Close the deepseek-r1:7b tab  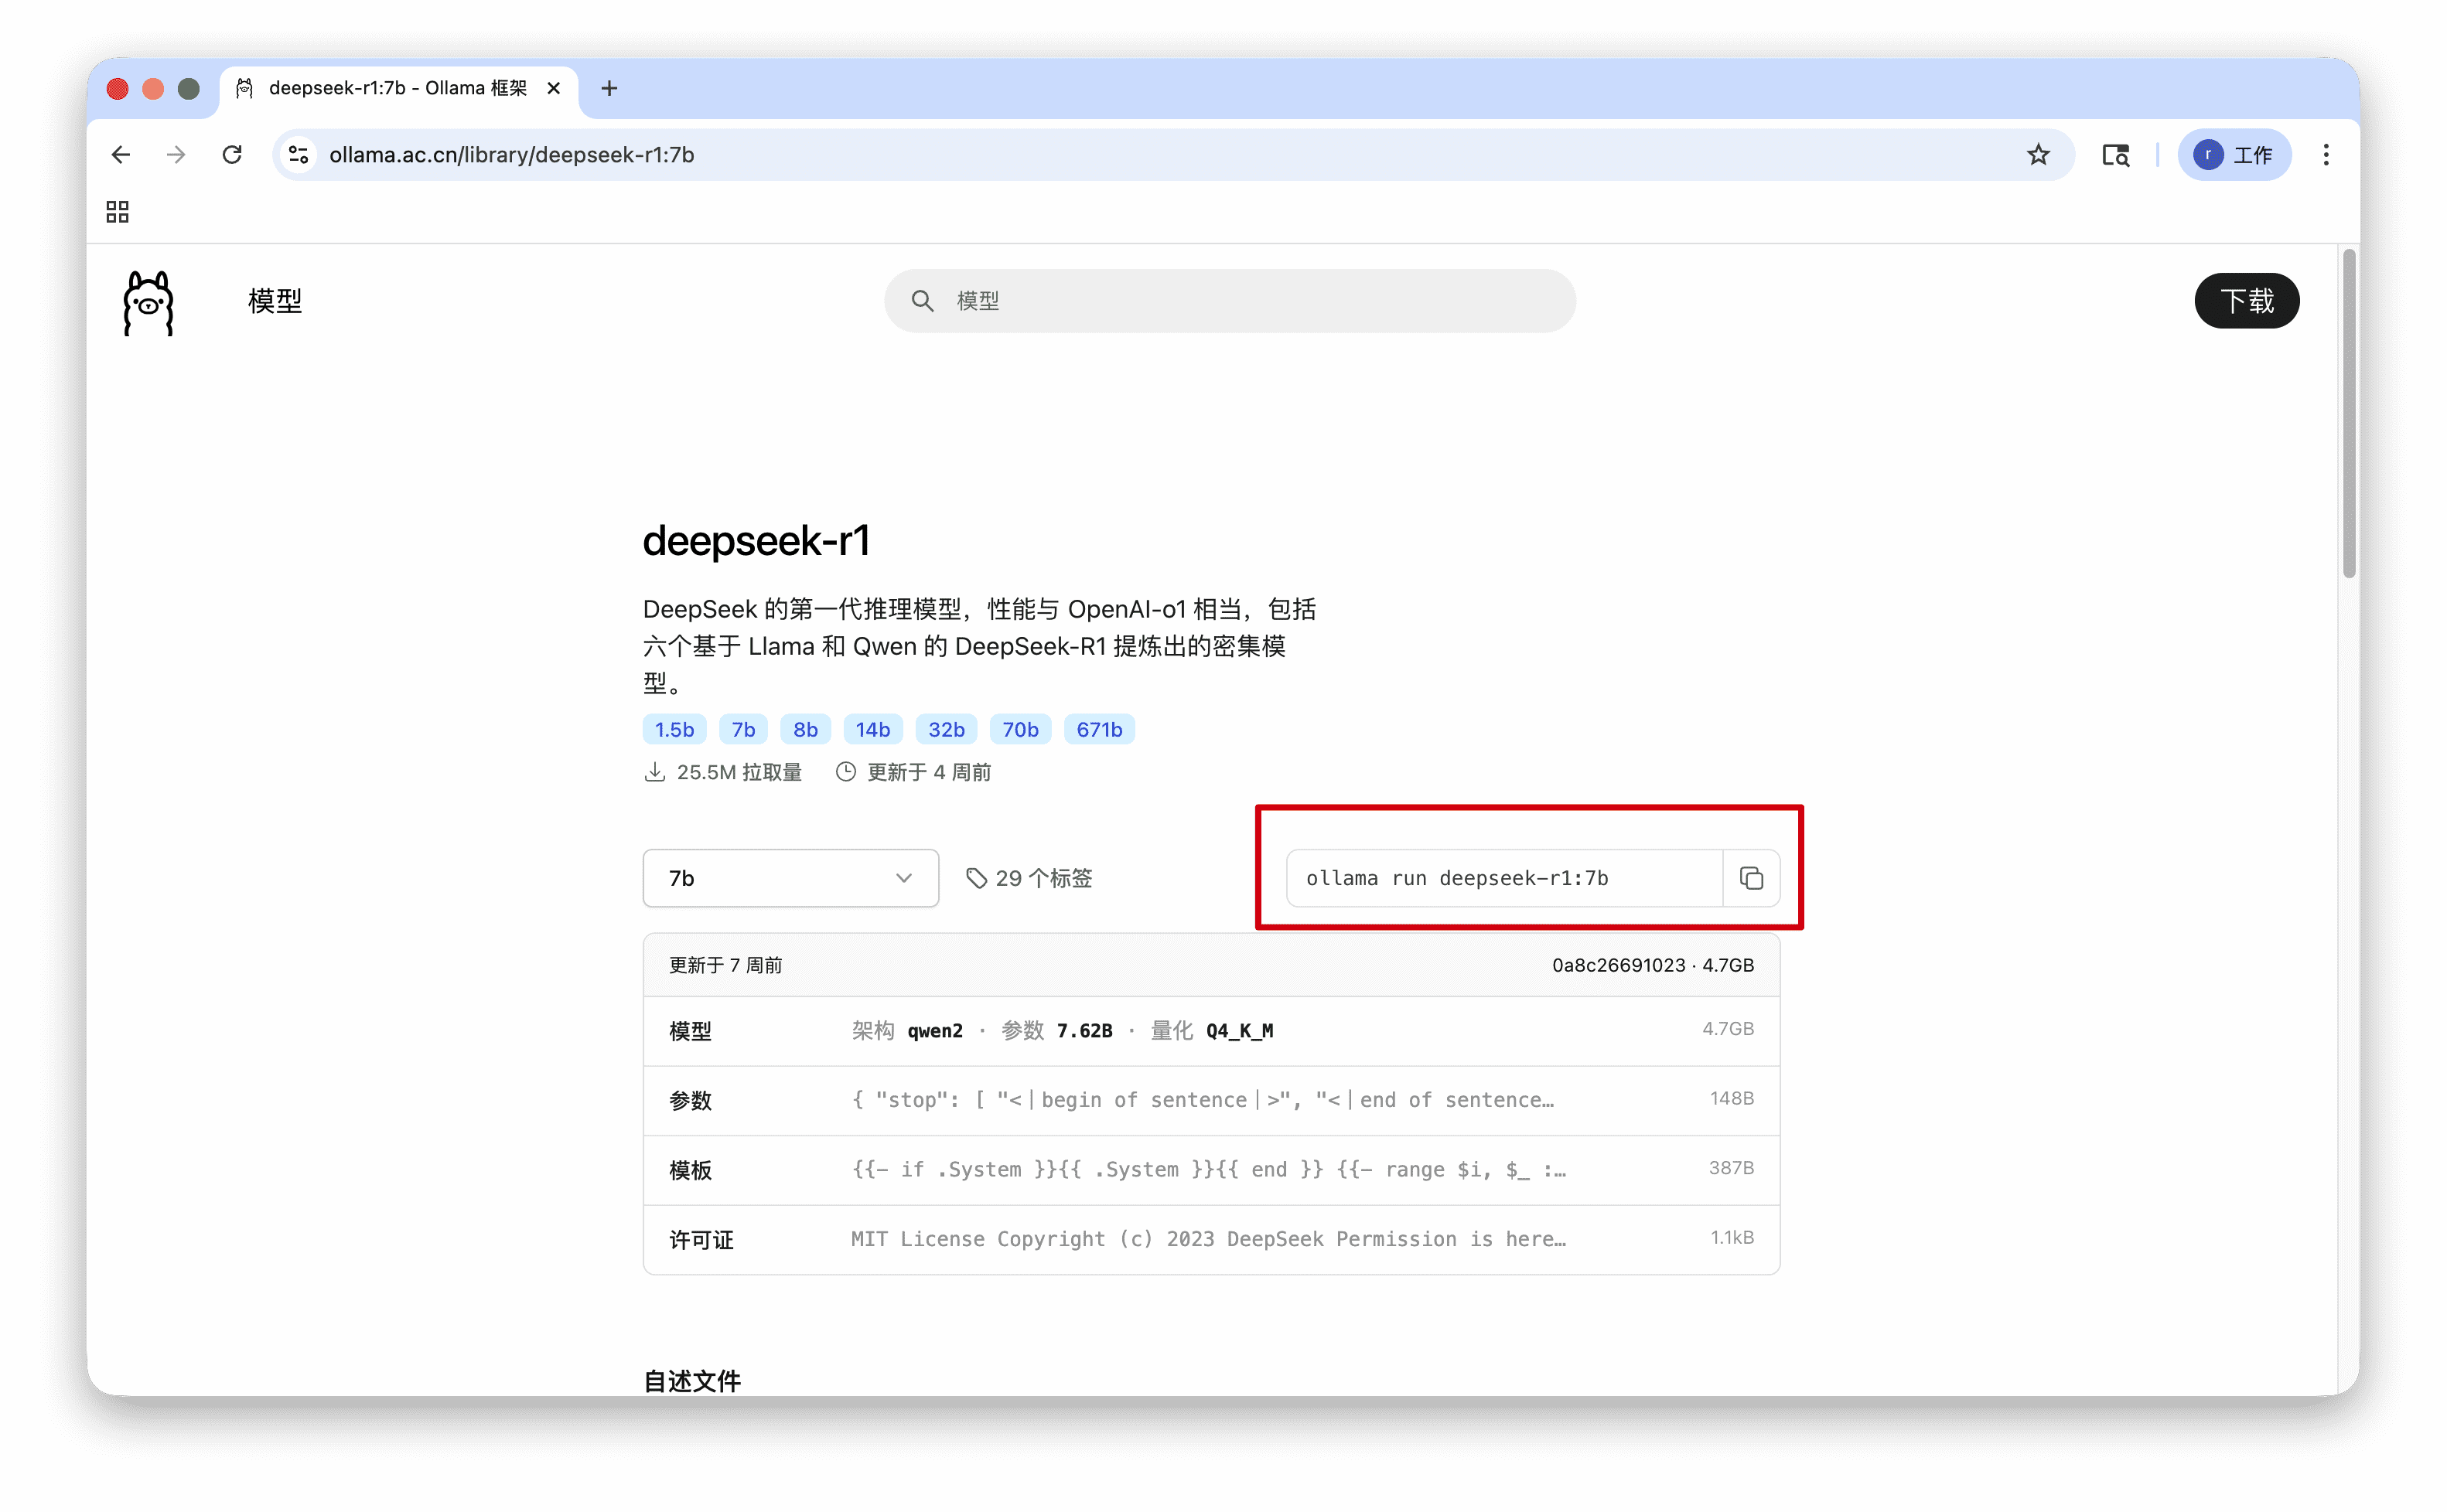click(553, 88)
